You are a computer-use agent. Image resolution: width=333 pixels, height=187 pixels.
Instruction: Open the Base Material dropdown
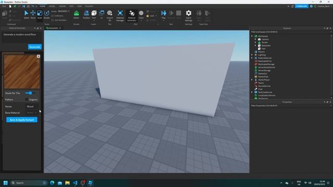[32, 113]
